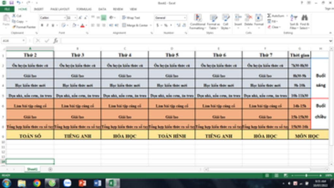Switch to the INSERT ribbon tab
Image resolution: width=334 pixels, height=188 pixels.
click(x=38, y=9)
